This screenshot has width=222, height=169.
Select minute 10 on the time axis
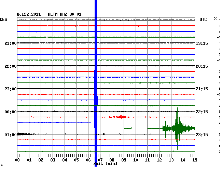(136, 160)
